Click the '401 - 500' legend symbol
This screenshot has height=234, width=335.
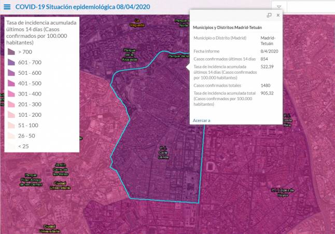coord(11,83)
